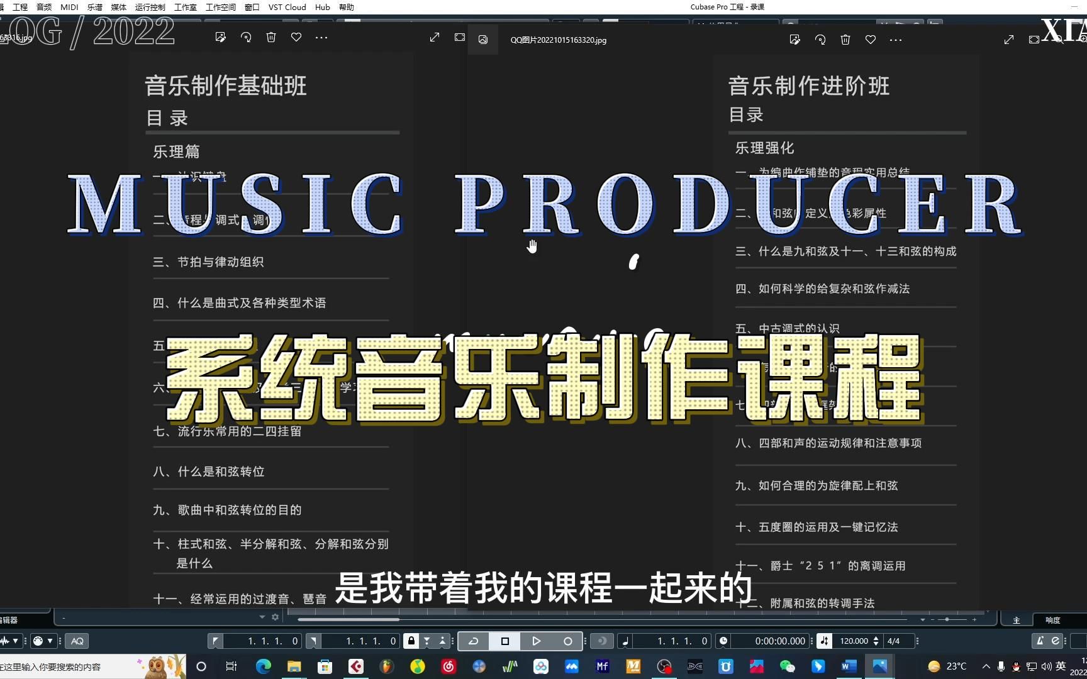The width and height of the screenshot is (1087, 679).
Task: Select the 响度 tab in right panel
Action: tap(1053, 620)
